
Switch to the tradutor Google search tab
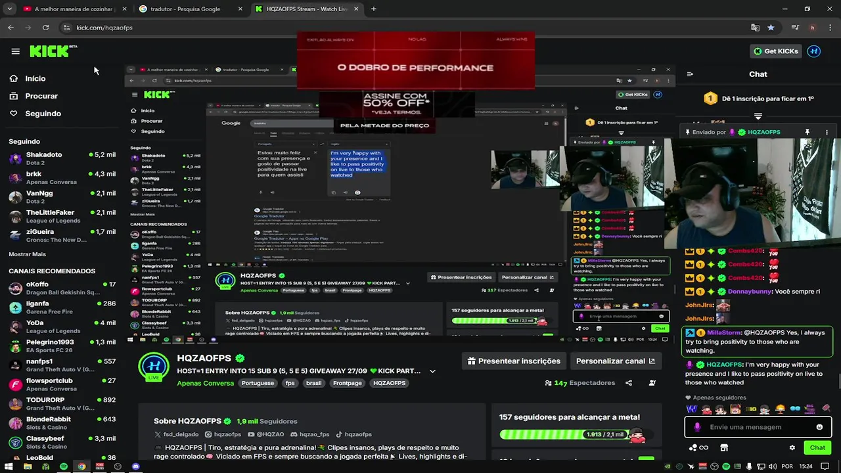tap(191, 9)
